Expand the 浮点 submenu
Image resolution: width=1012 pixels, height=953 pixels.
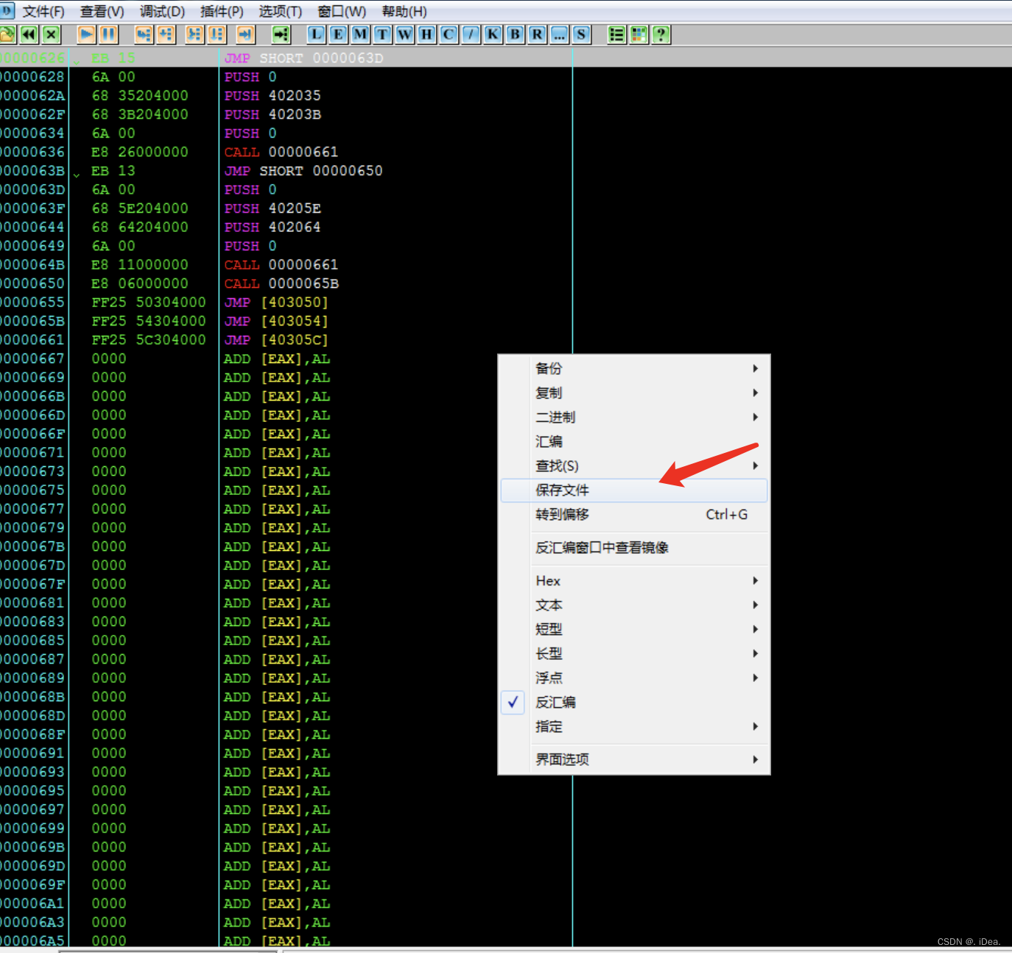coord(634,678)
